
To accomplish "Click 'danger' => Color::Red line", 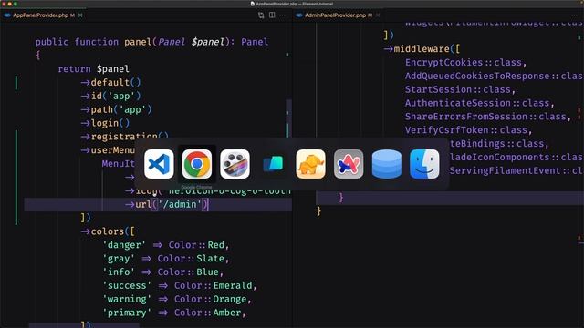I will [166, 245].
